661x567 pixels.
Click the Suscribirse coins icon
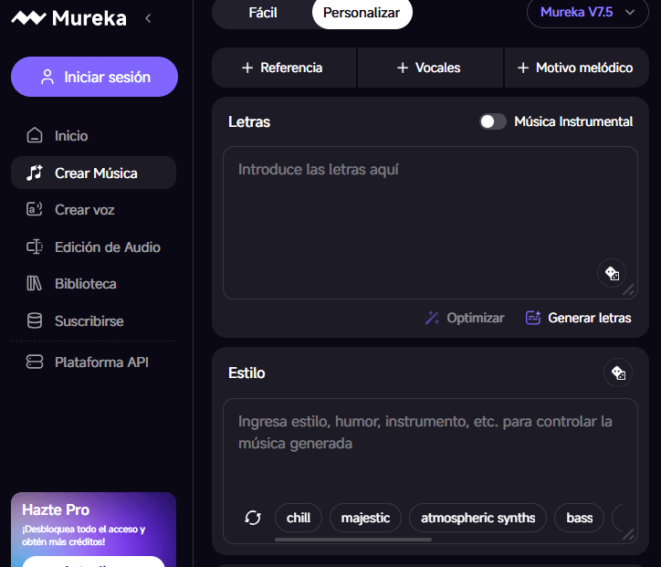coord(35,320)
